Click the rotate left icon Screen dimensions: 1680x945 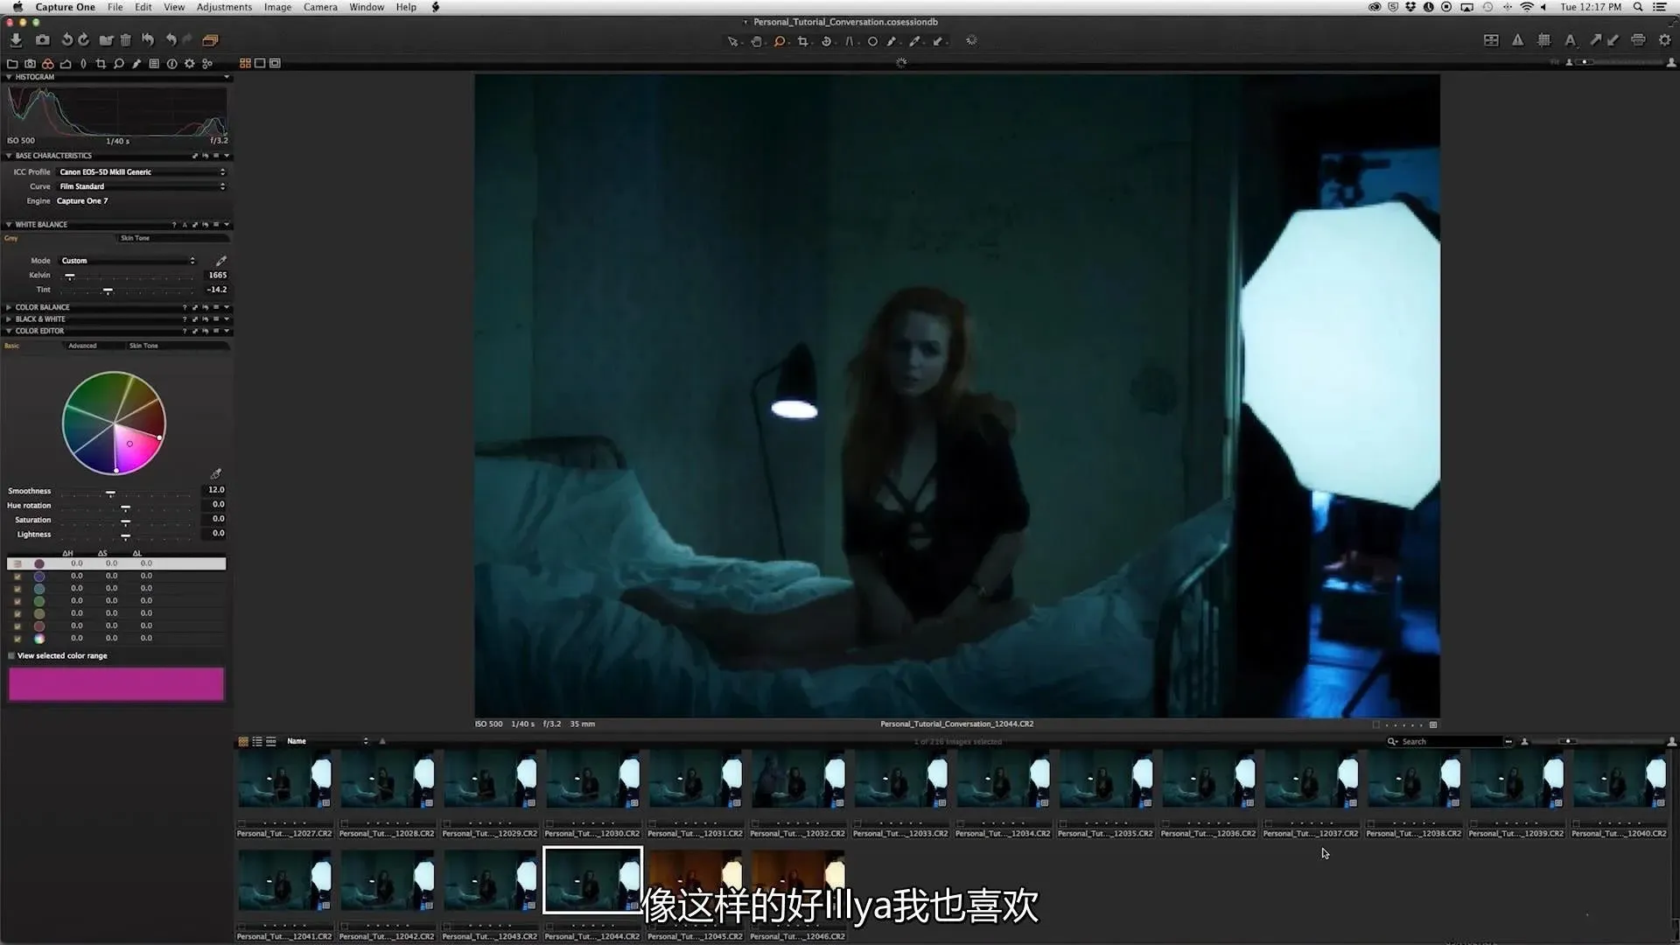(66, 40)
